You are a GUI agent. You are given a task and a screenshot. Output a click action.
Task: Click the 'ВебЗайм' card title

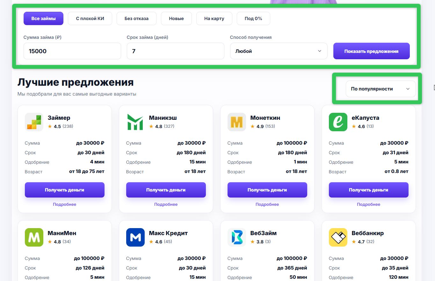pyautogui.click(x=264, y=233)
